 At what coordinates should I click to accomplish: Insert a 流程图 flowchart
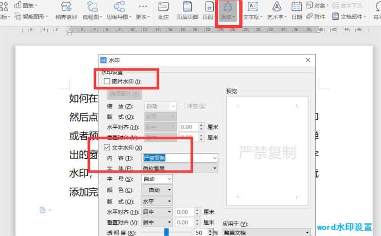92,11
